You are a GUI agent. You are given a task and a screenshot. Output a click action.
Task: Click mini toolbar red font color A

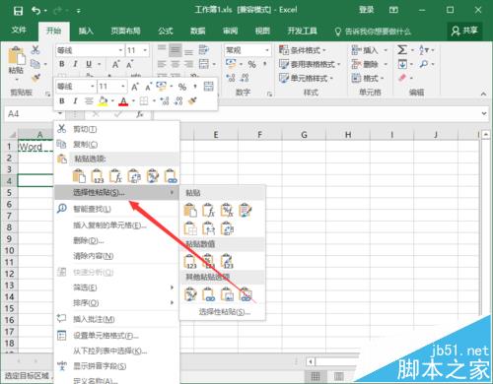click(x=123, y=100)
